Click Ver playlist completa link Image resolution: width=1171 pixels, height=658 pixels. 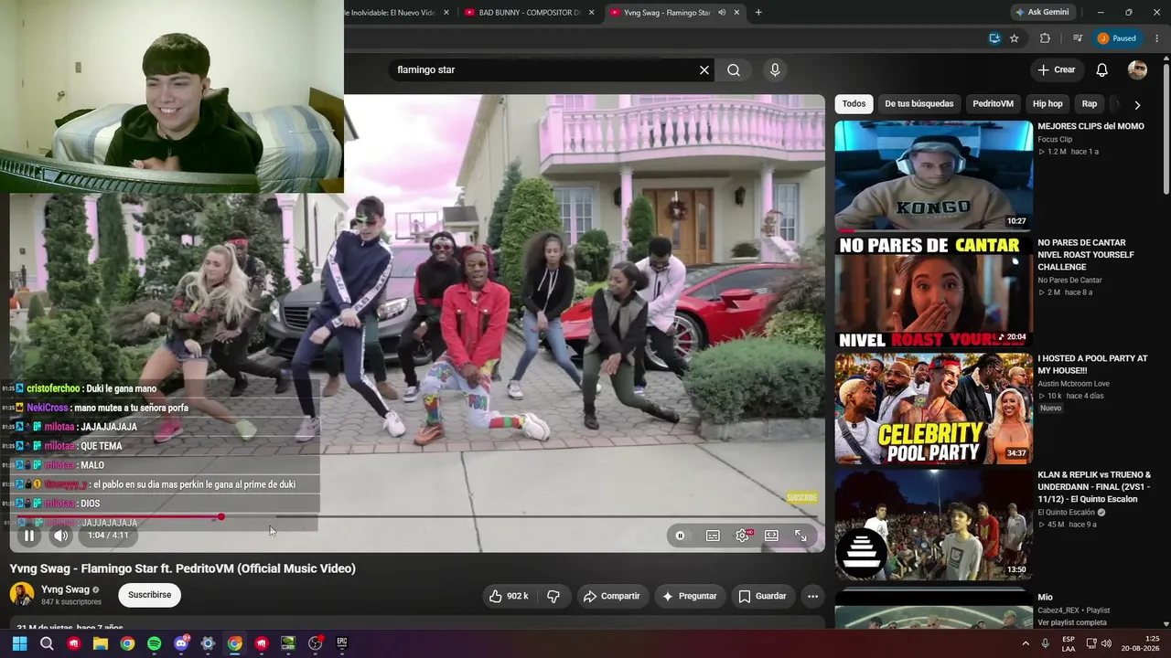(1072, 623)
